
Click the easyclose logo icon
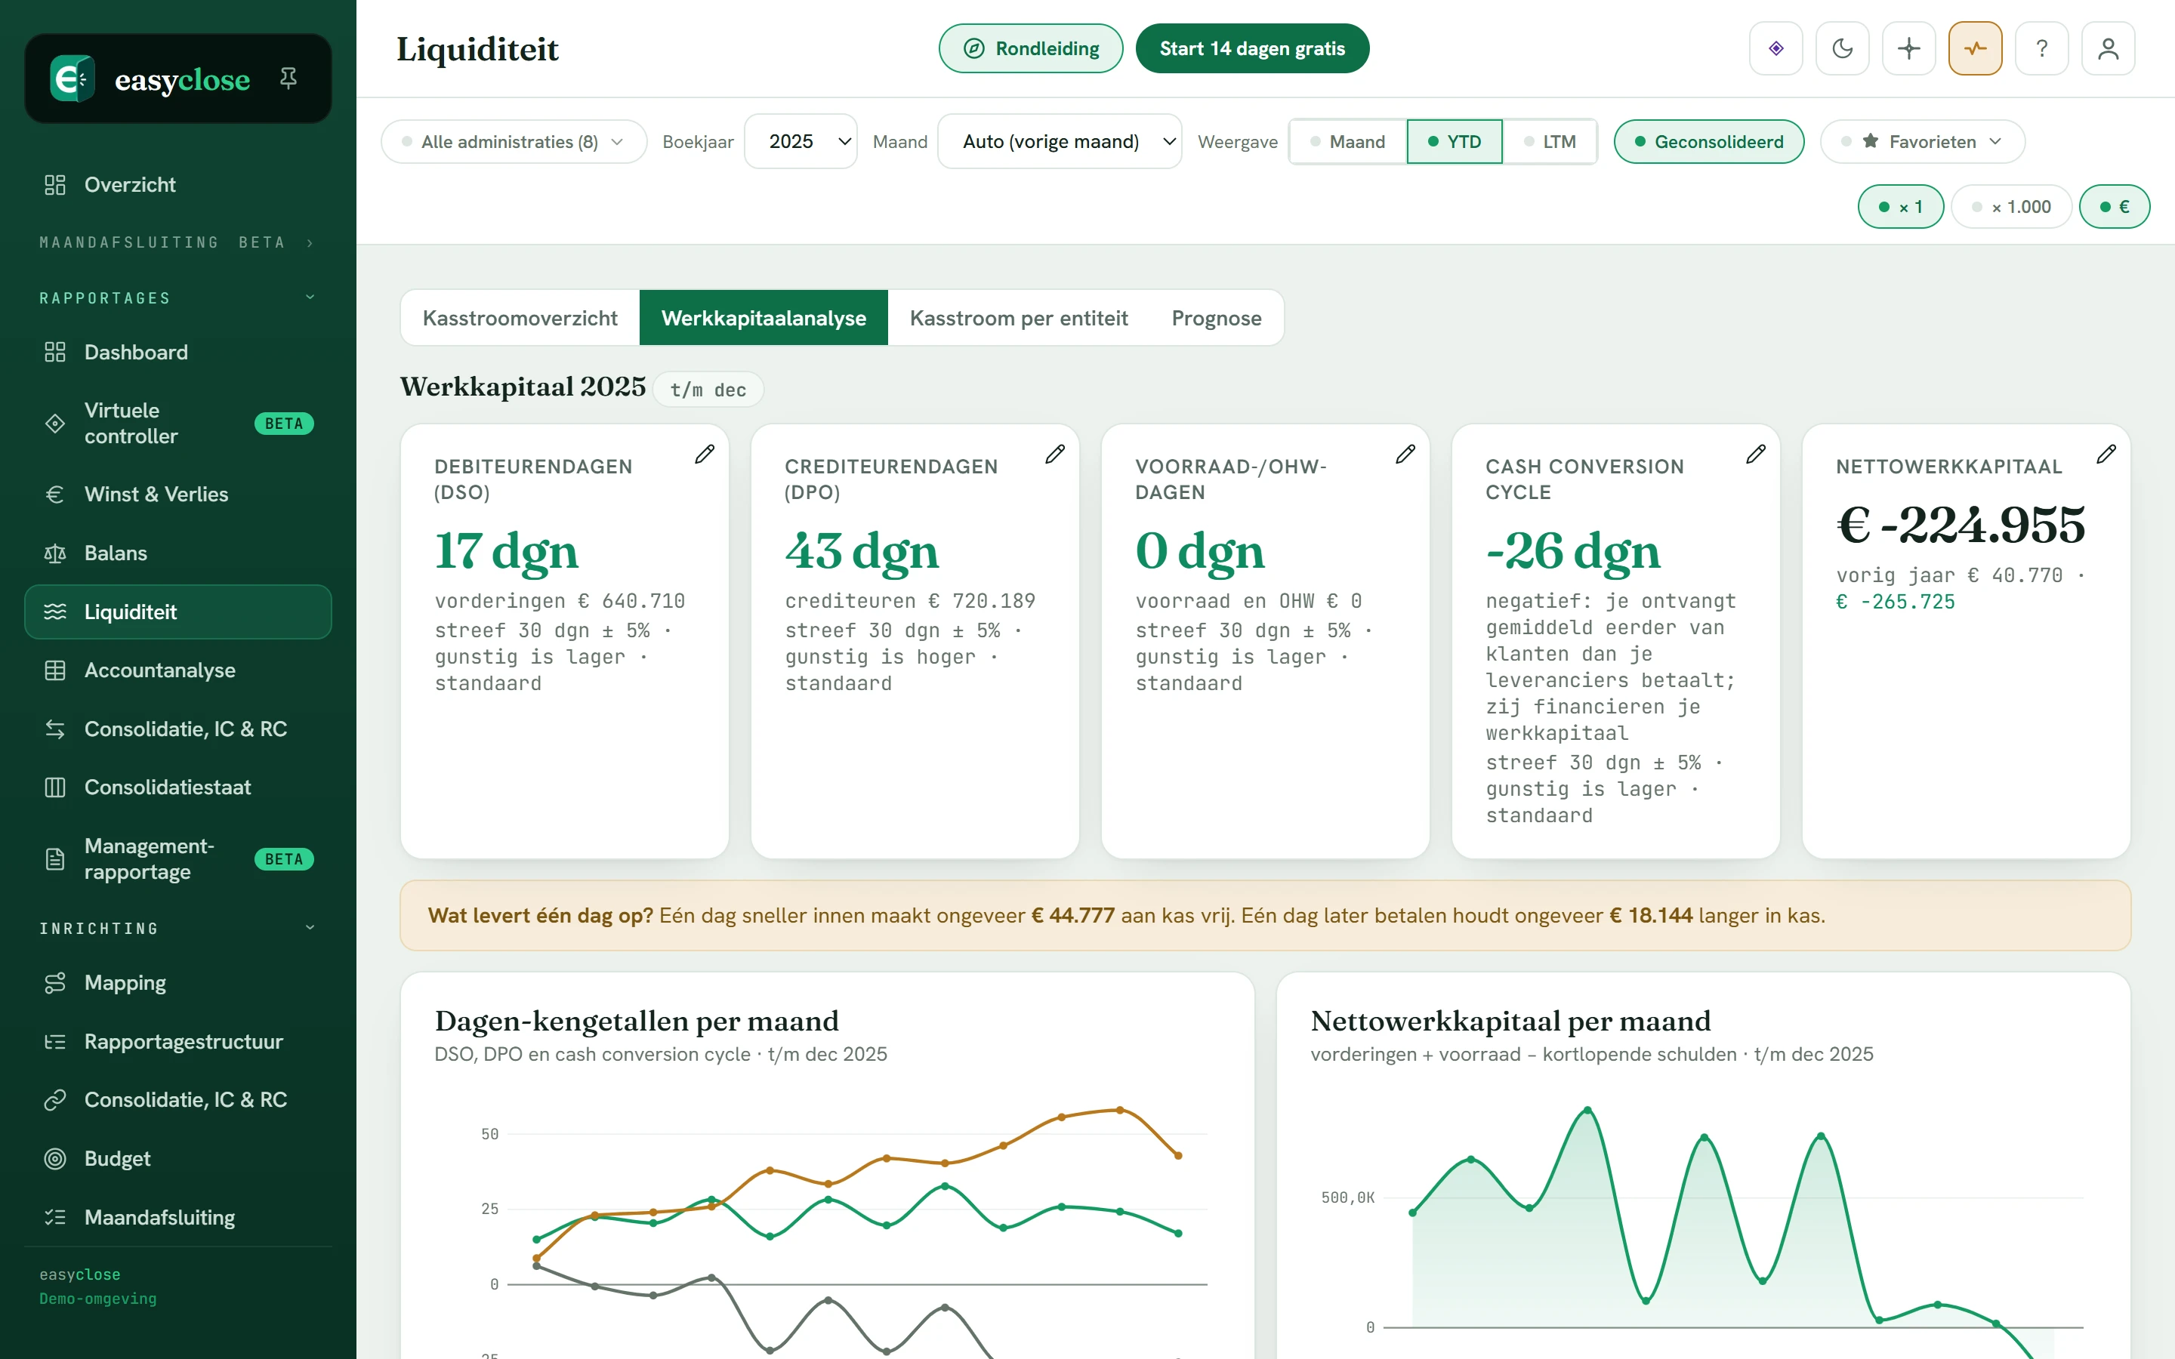tap(72, 79)
